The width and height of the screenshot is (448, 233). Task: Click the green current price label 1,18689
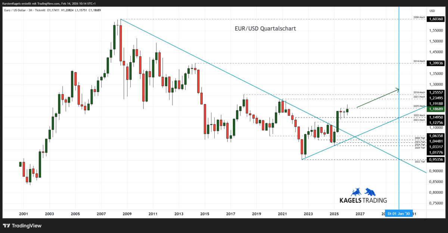(435, 109)
